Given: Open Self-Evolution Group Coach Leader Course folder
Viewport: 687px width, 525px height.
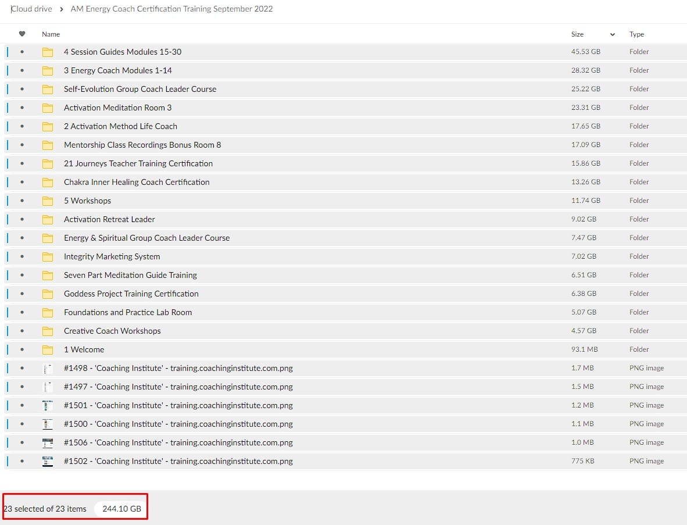Looking at the screenshot, I should (x=140, y=89).
